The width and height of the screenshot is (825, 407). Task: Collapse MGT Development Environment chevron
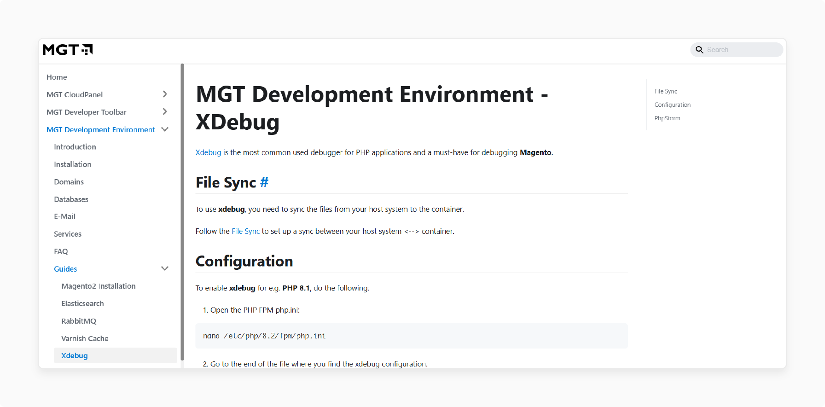point(165,129)
